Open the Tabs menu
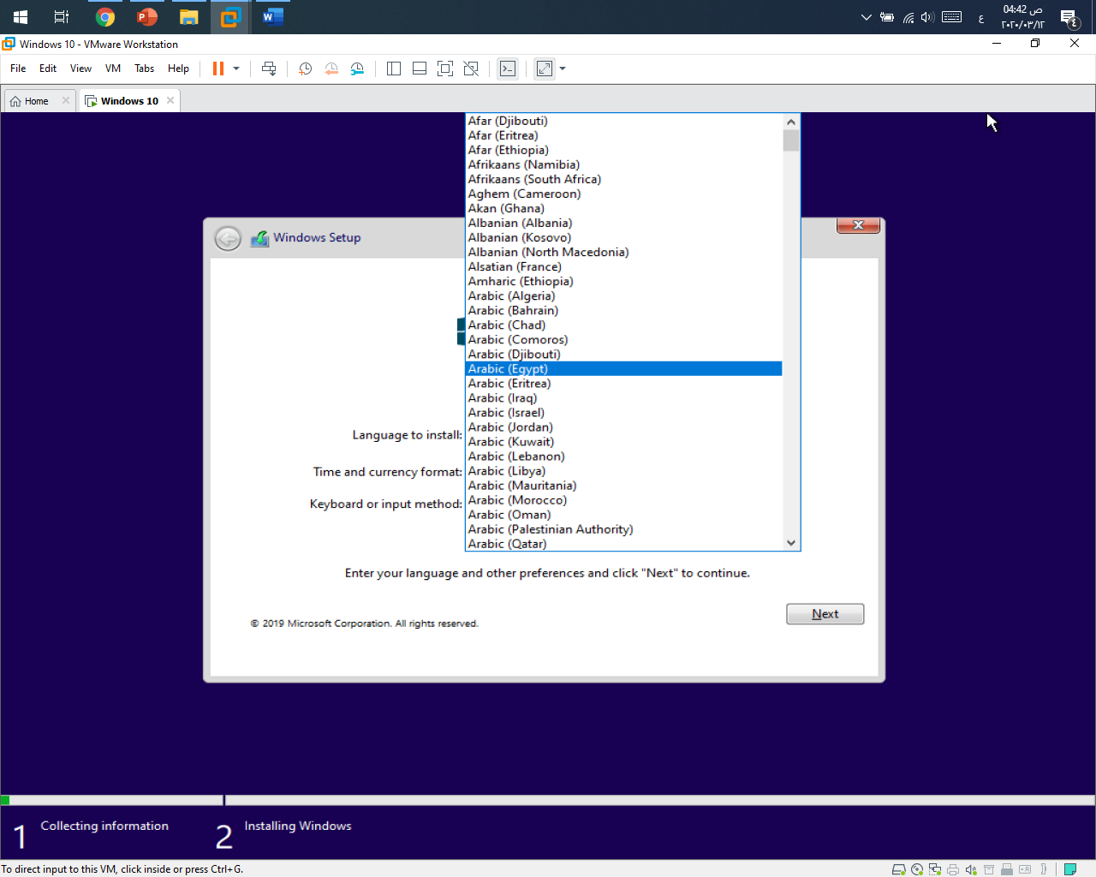The height and width of the screenshot is (877, 1096). tap(145, 69)
